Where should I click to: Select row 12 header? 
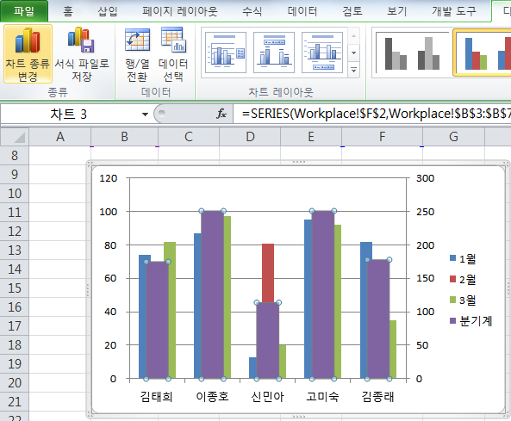15,232
